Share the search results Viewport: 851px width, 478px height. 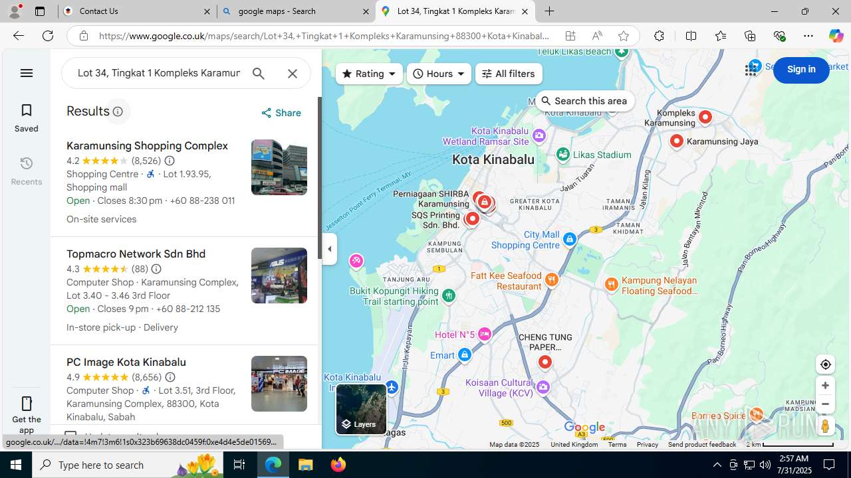tap(281, 113)
